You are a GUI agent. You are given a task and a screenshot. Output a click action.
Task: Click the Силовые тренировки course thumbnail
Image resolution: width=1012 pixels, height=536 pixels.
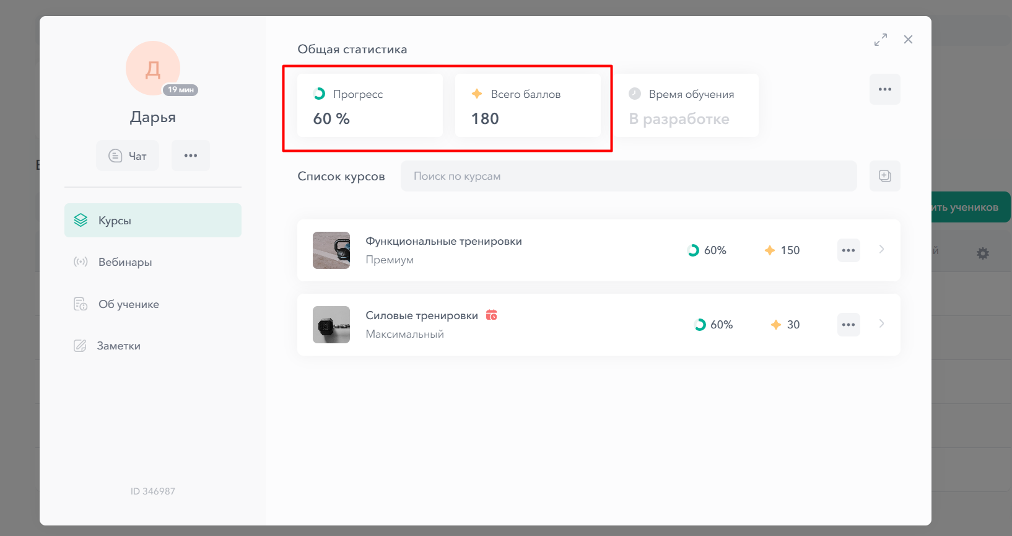[331, 325]
